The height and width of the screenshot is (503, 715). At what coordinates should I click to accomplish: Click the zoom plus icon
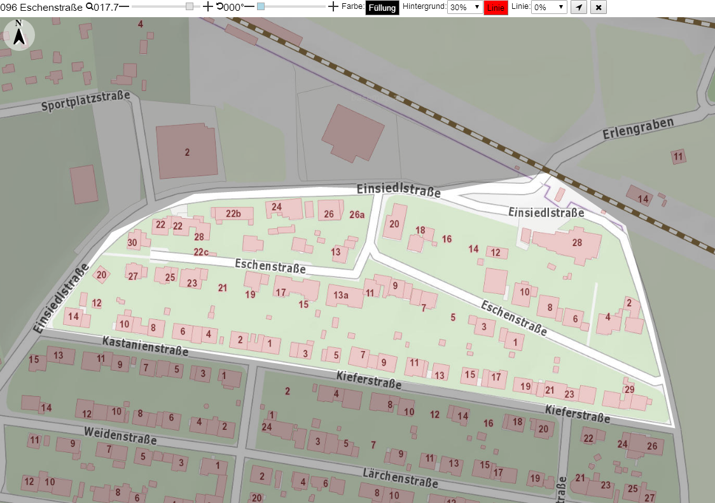(207, 6)
